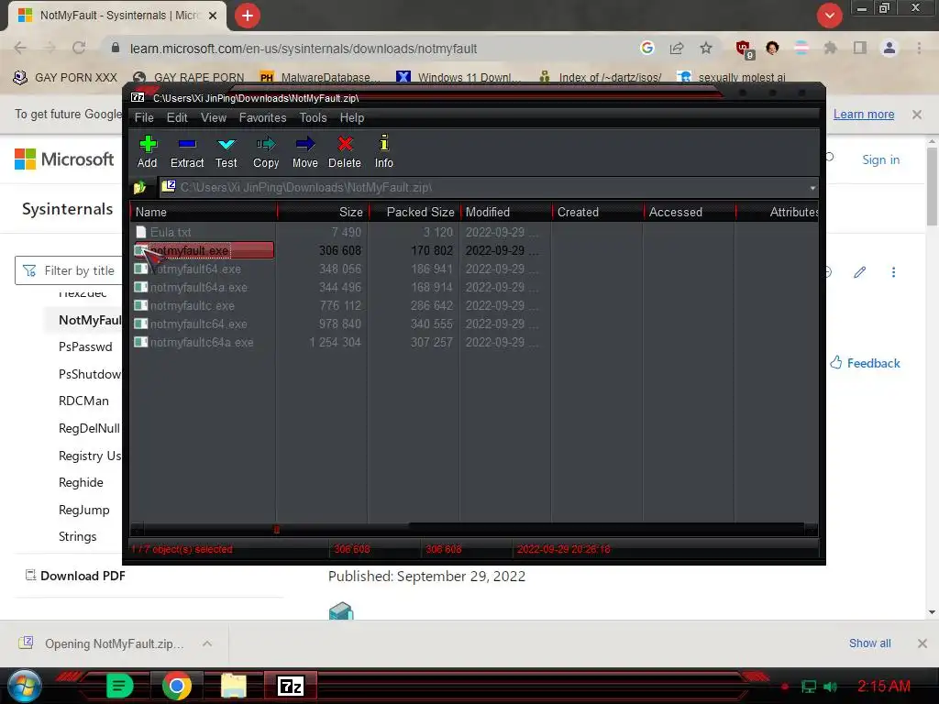
Task: Click the edit pencil icon on the page
Action: tap(860, 272)
